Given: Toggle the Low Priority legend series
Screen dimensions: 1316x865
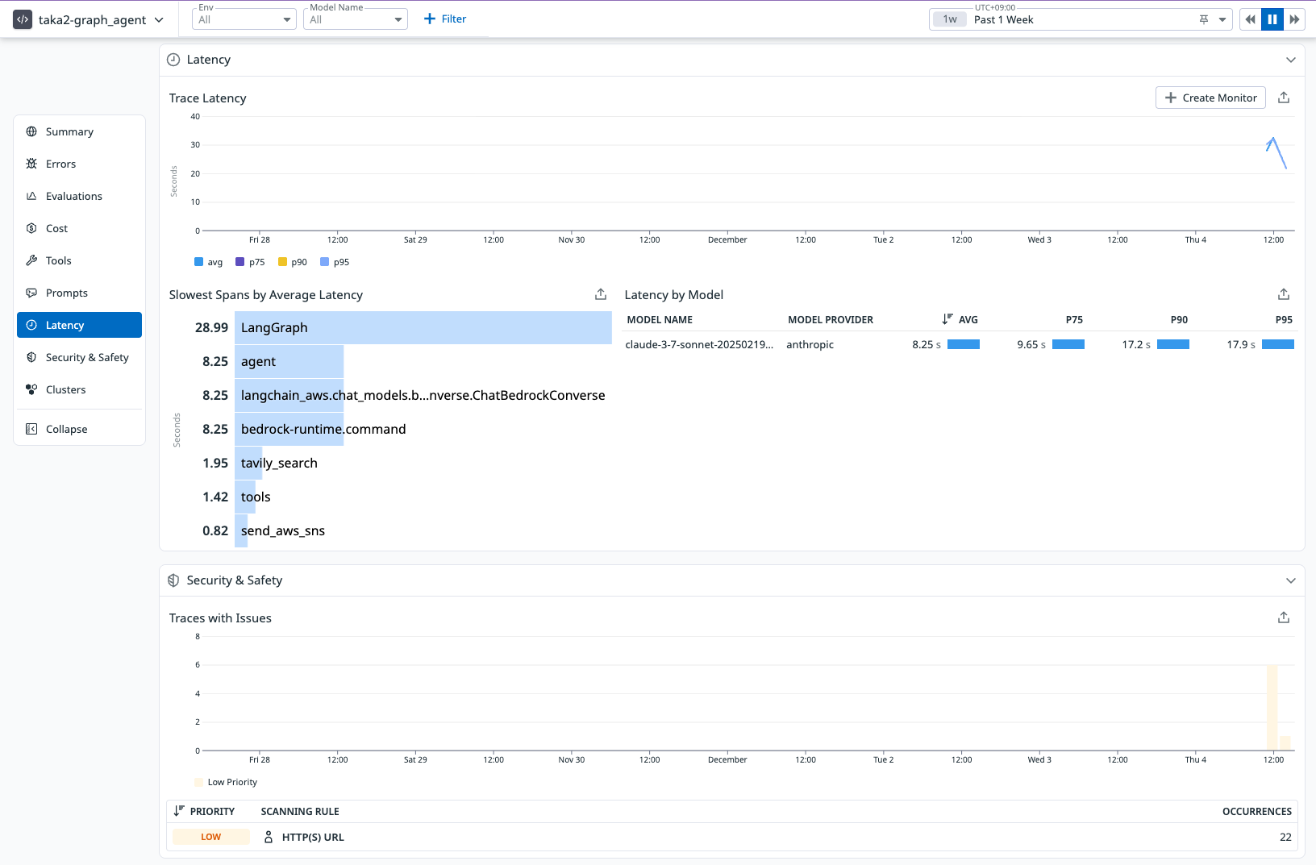Looking at the screenshot, I should point(226,782).
